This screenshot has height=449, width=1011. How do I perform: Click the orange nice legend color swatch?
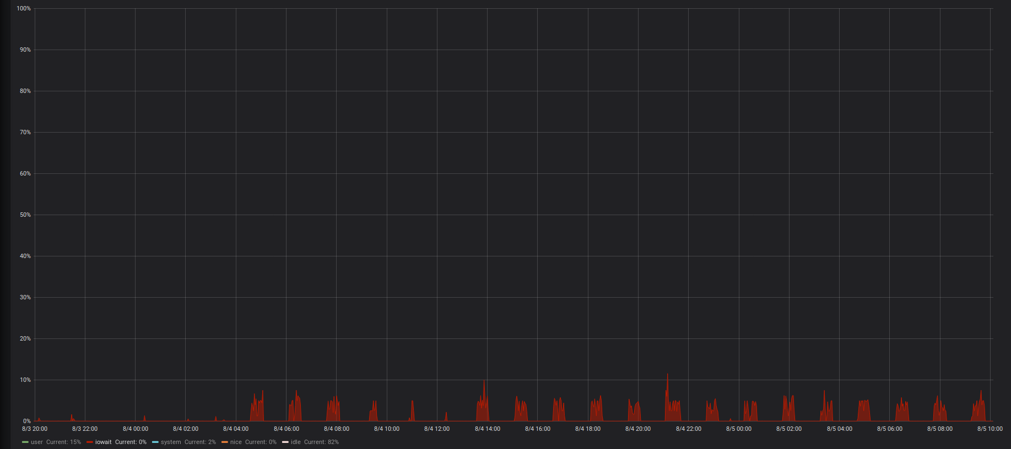(224, 442)
